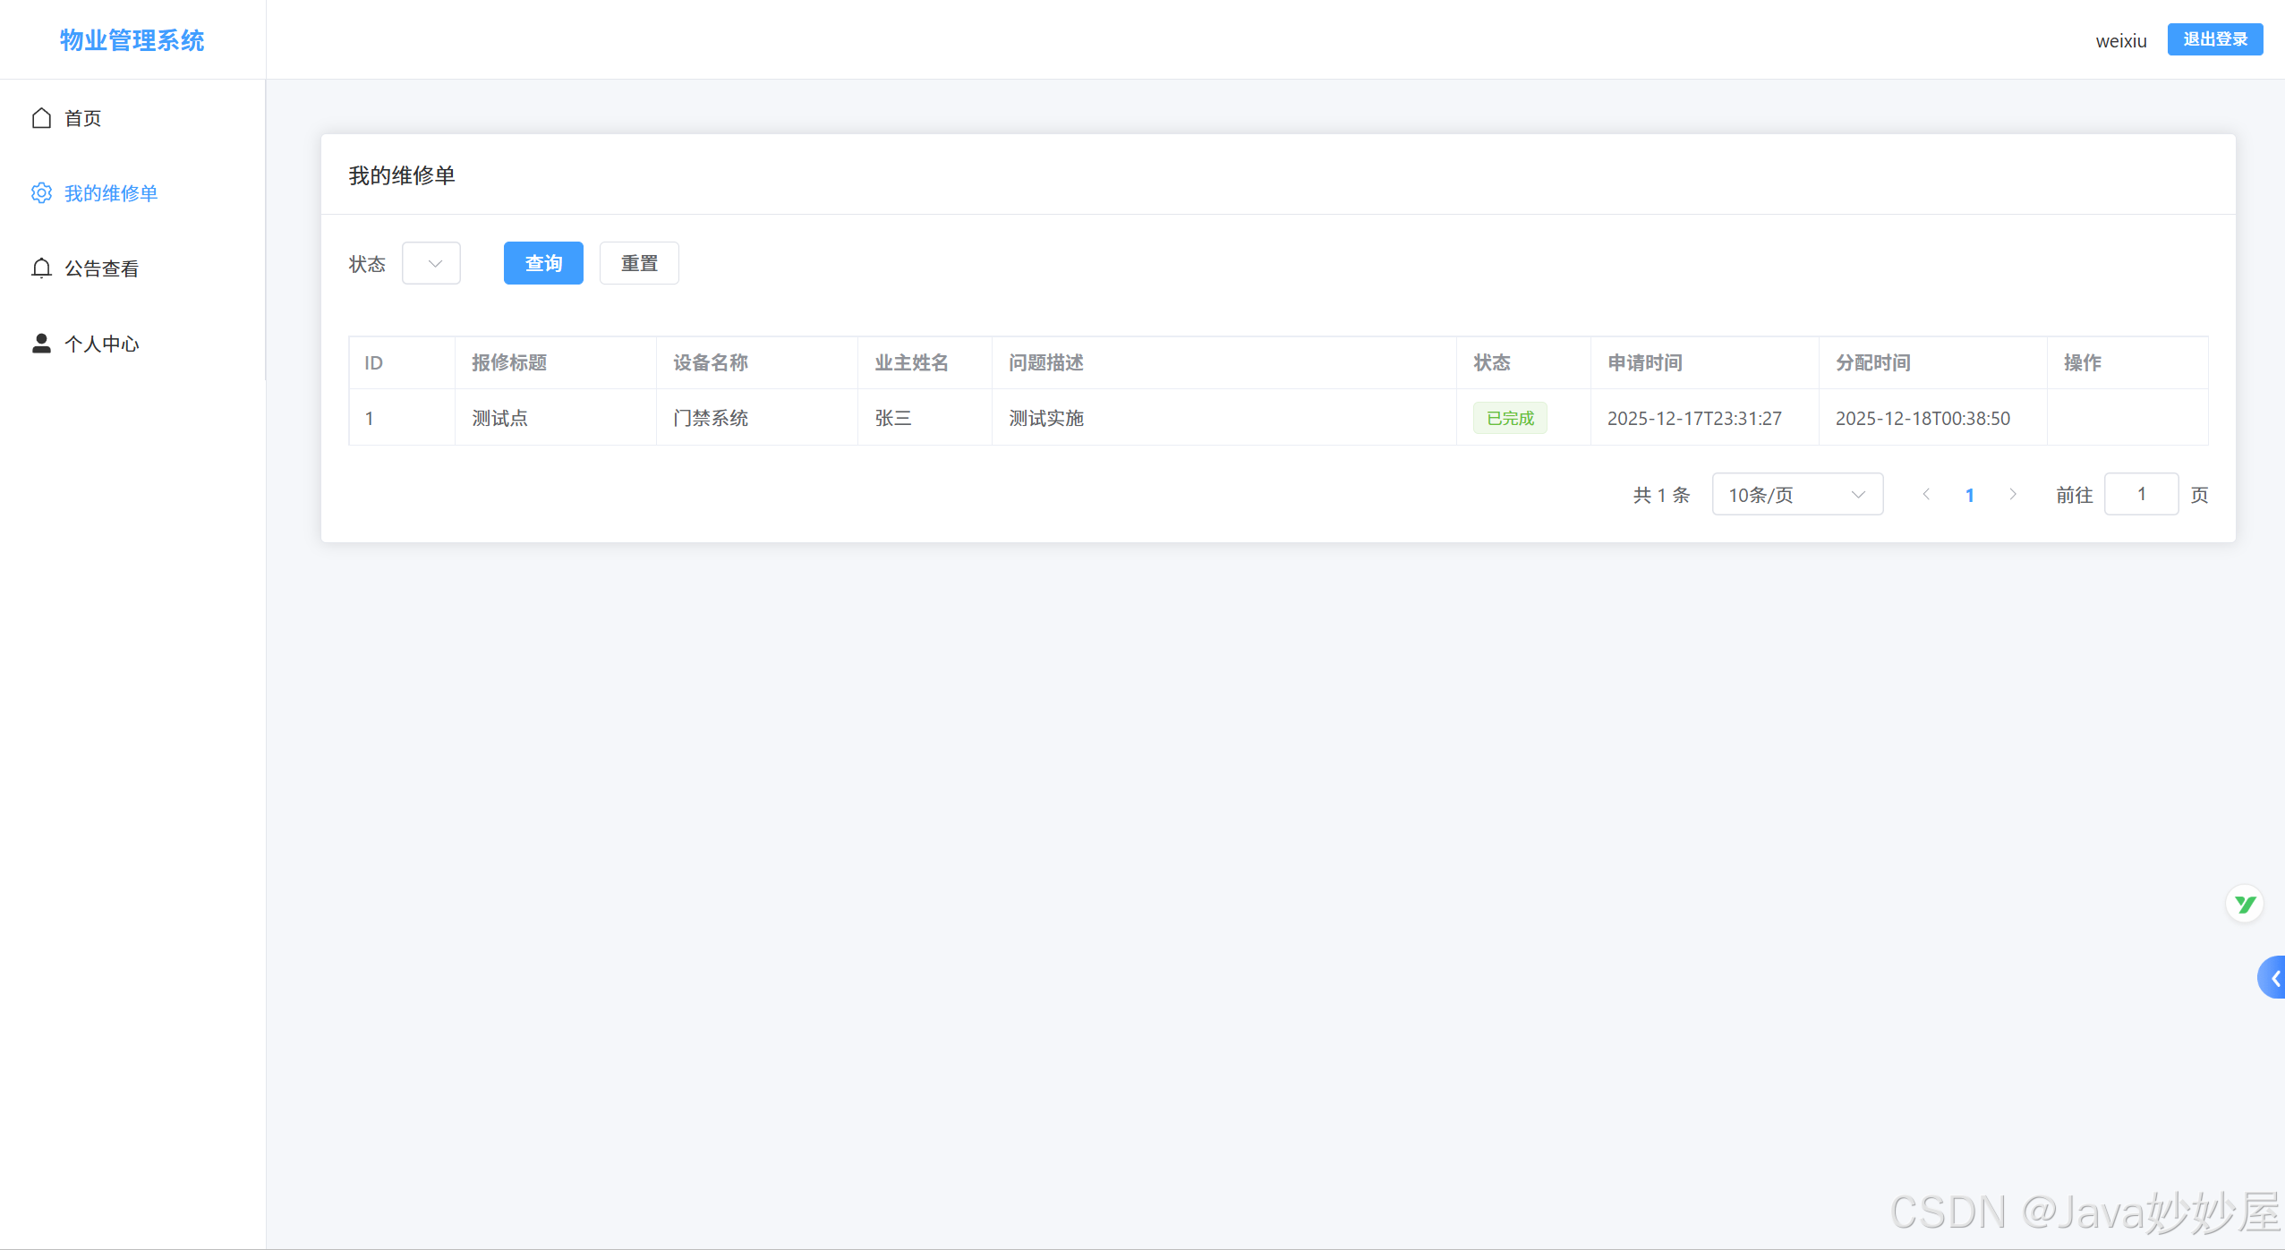2285x1250 pixels.
Task: Open 公告查看 menu item
Action: pos(102,268)
